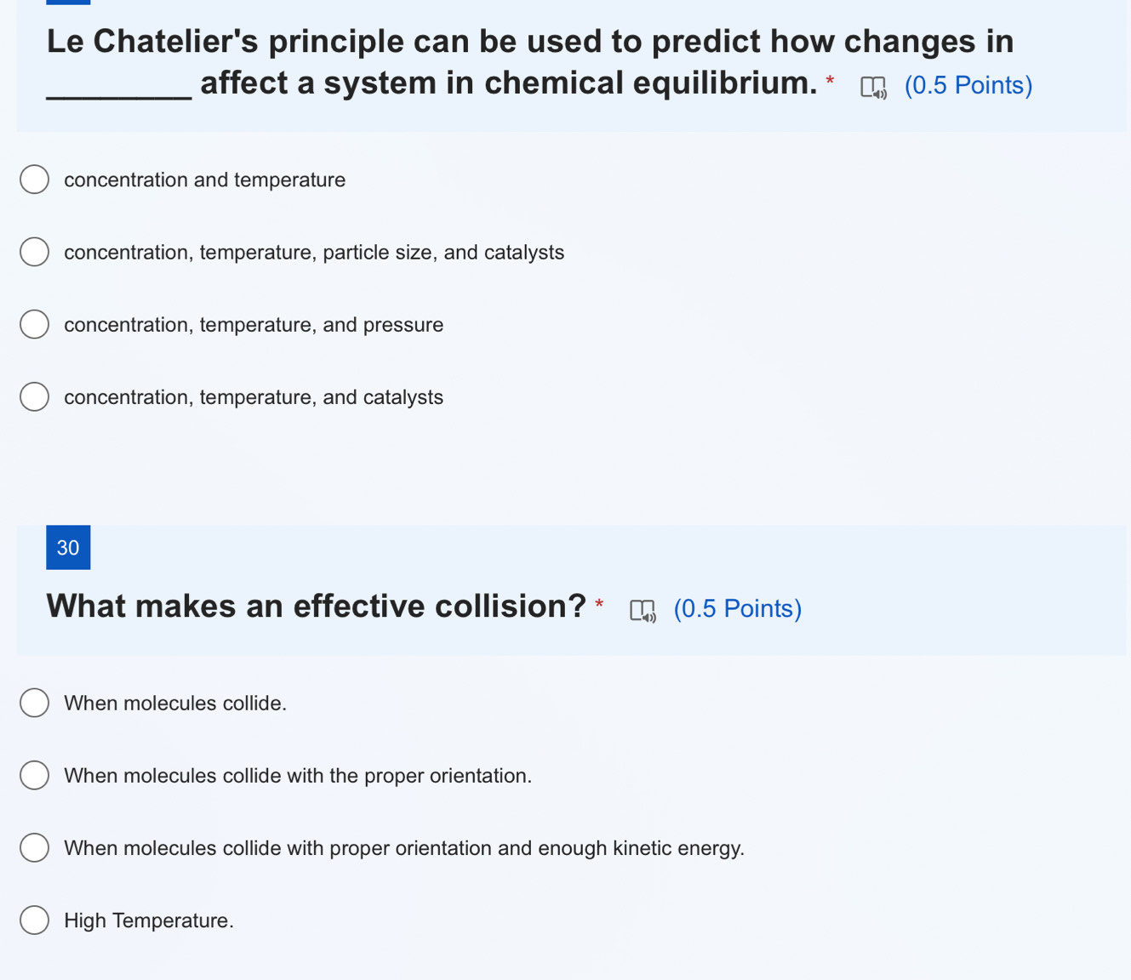This screenshot has width=1131, height=980.
Task: Click the red asterisk after 'chemical equilibrium.'
Action: click(x=831, y=81)
